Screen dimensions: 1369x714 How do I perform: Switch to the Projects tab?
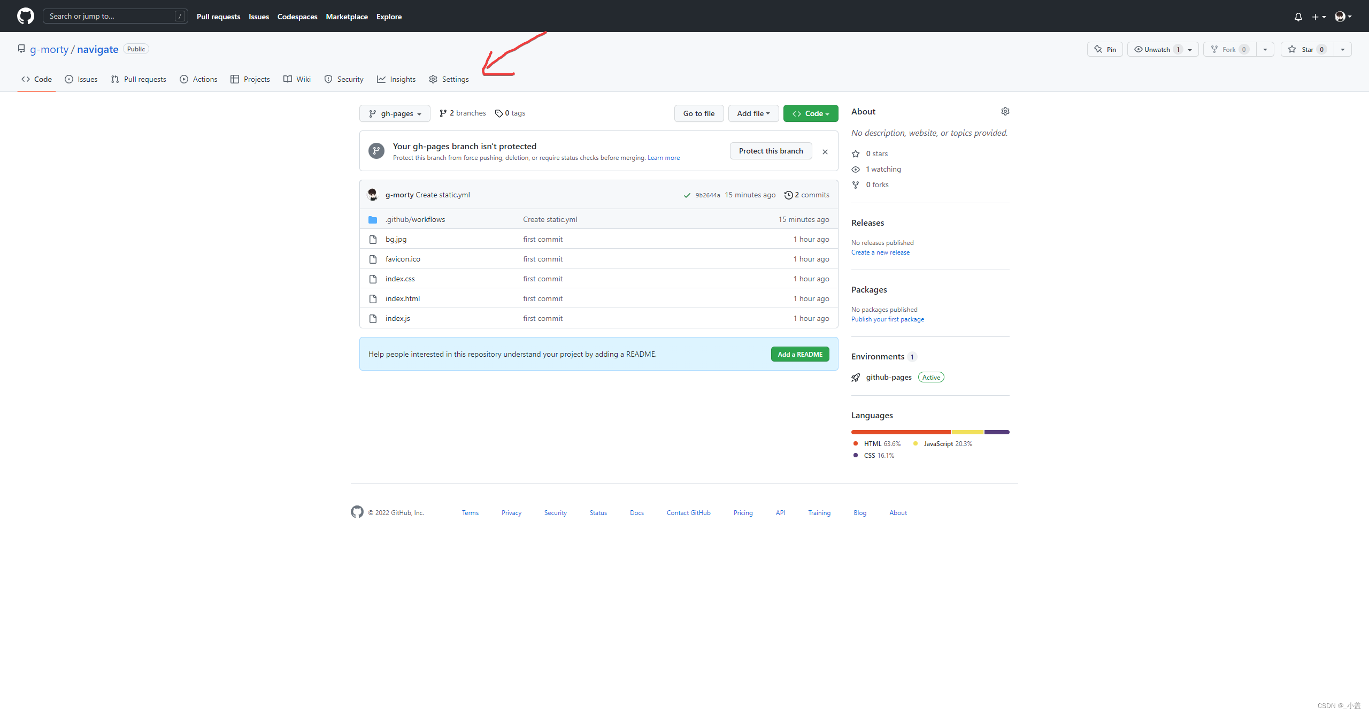[x=250, y=79]
